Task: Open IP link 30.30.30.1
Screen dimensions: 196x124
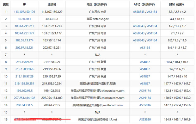Action: [x=24, y=19]
